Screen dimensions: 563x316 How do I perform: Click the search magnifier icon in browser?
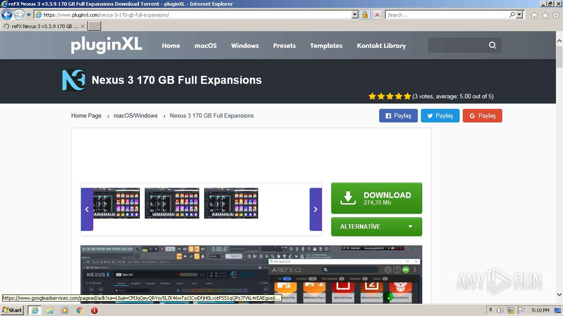click(x=512, y=15)
